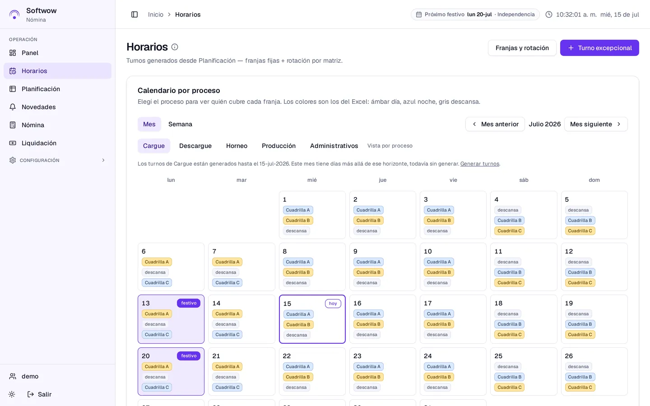
Task: Select day 15 marked hoy
Action: [x=312, y=319]
